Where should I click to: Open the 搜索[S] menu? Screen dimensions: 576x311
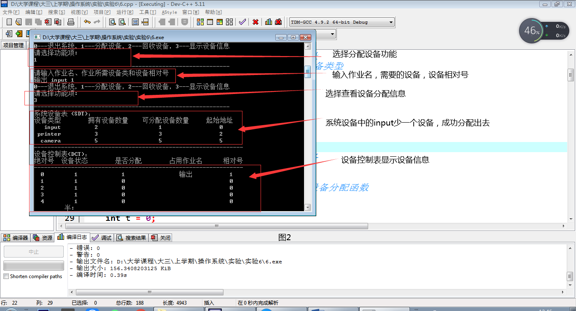pyautogui.click(x=57, y=12)
